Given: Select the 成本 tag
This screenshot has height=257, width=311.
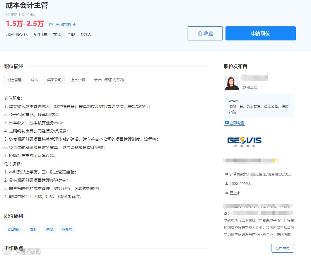Looking at the screenshot, I should coord(35,80).
